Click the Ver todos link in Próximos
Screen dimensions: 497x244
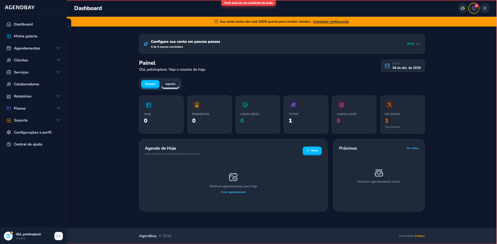413,148
